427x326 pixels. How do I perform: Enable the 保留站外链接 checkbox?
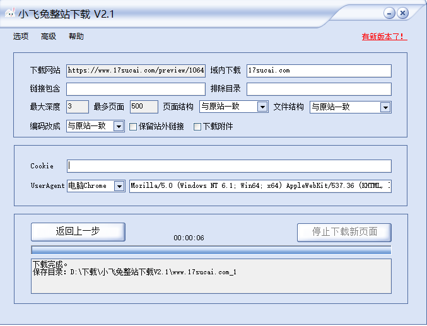[133, 127]
